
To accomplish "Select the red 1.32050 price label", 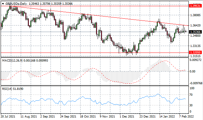I will 195,52.
